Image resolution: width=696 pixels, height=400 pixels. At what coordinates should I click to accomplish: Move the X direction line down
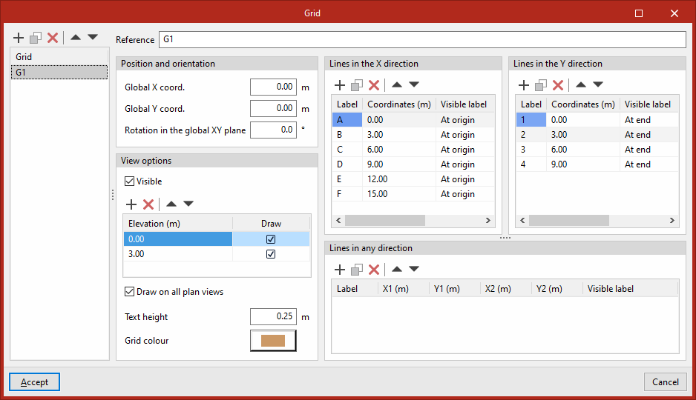414,84
